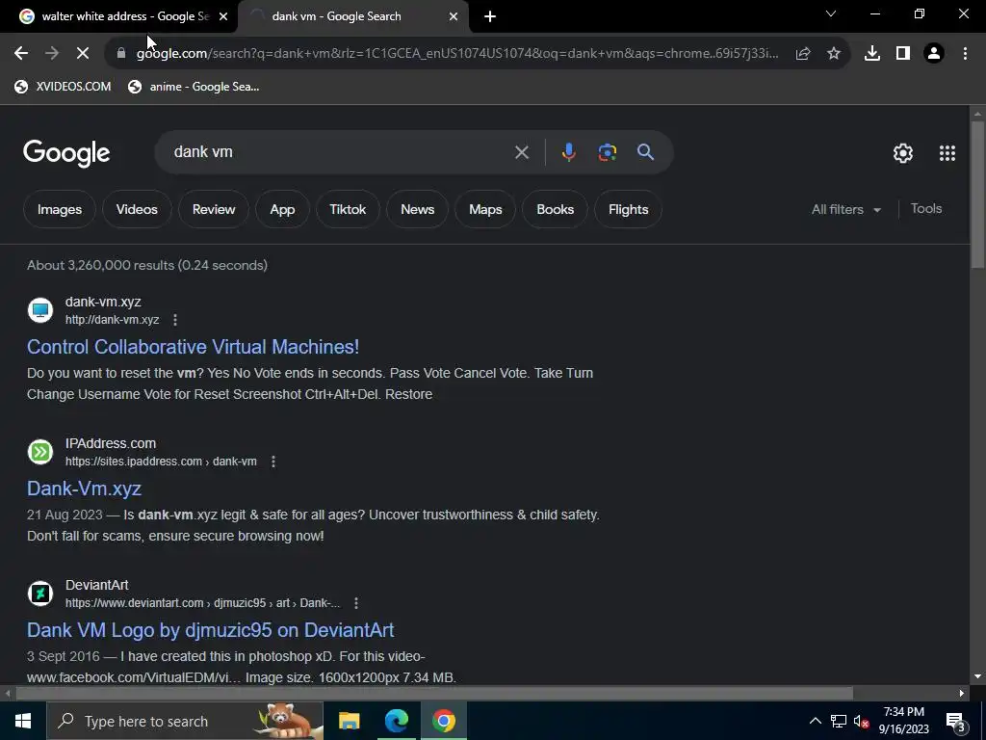Launch Microsoft Edge from taskbar

(396, 721)
